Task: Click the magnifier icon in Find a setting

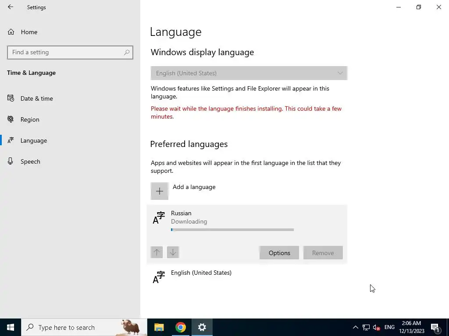Action: tap(127, 52)
